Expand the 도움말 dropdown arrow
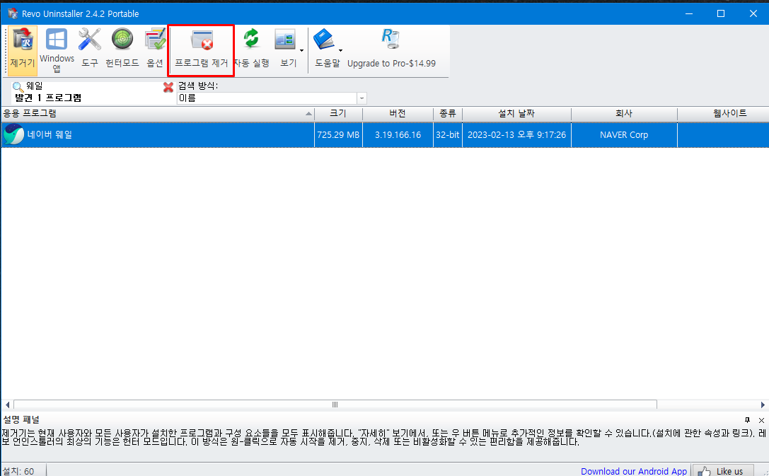 (340, 50)
